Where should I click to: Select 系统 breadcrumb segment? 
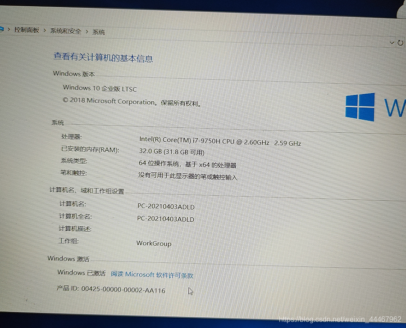(x=99, y=32)
